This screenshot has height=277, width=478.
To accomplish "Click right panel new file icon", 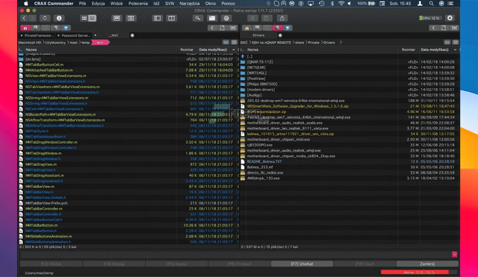I will pos(444,28).
